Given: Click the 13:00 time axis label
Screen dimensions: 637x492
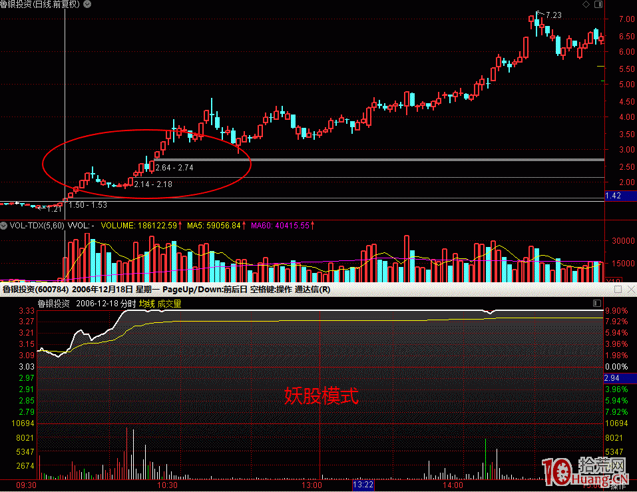Looking at the screenshot, I should 312,485.
